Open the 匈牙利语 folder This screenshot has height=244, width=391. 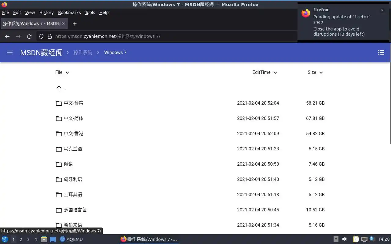pyautogui.click(x=73, y=179)
